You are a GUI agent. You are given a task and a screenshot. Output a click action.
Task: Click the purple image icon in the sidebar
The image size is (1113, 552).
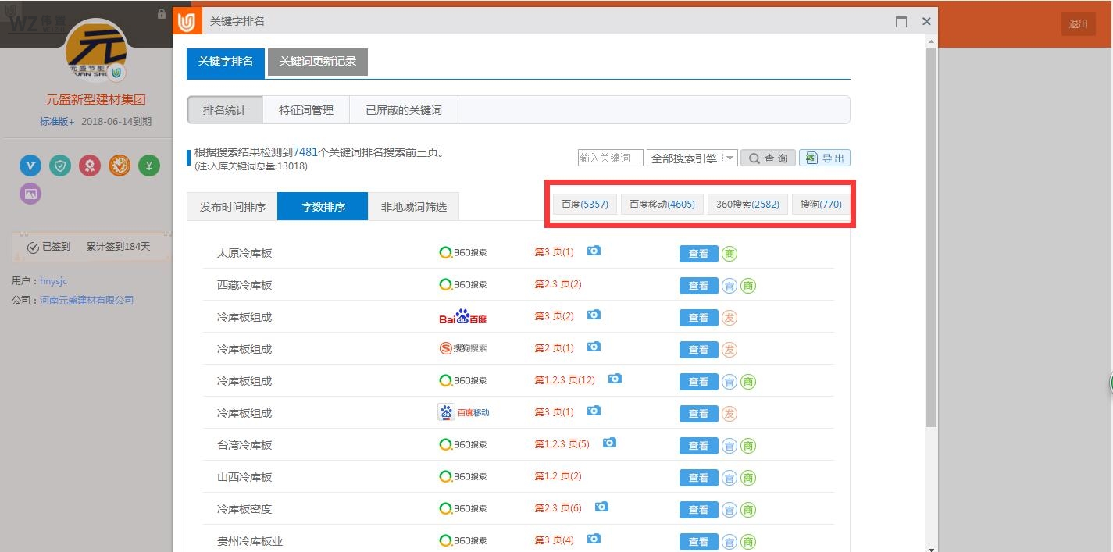(x=30, y=194)
